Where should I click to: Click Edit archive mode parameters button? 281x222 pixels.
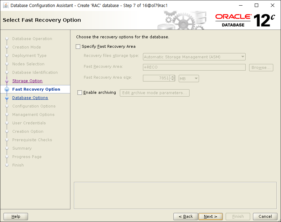click(155, 93)
